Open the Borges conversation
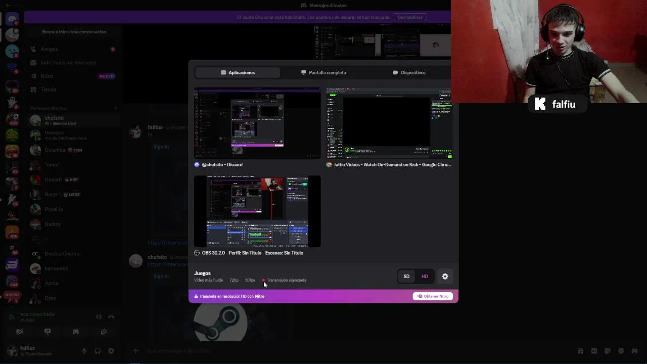Viewport: 647px width, 364px height. click(x=73, y=195)
